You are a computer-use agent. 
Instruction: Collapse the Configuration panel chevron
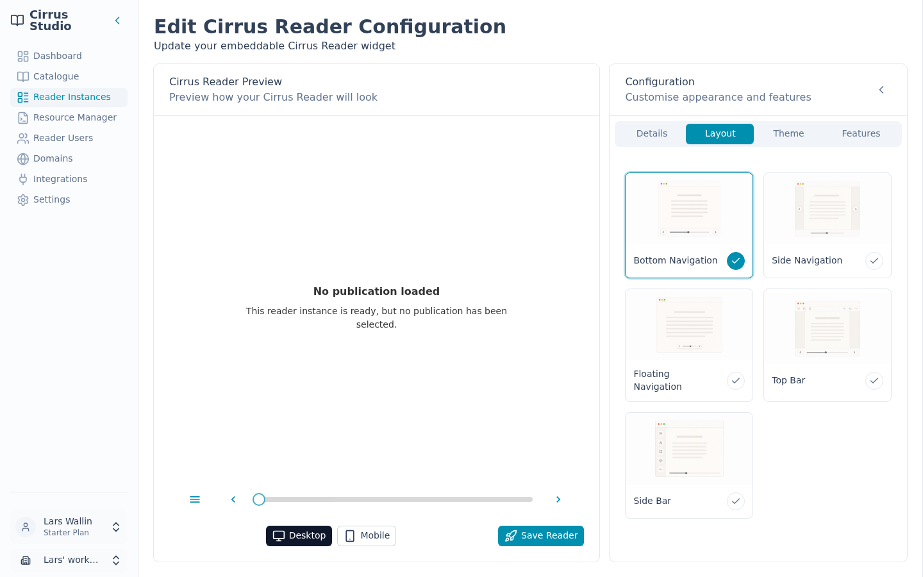[x=881, y=90]
